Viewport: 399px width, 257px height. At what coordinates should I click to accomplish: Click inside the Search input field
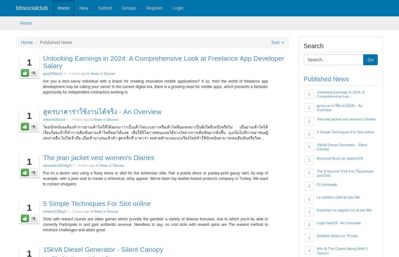coord(333,60)
